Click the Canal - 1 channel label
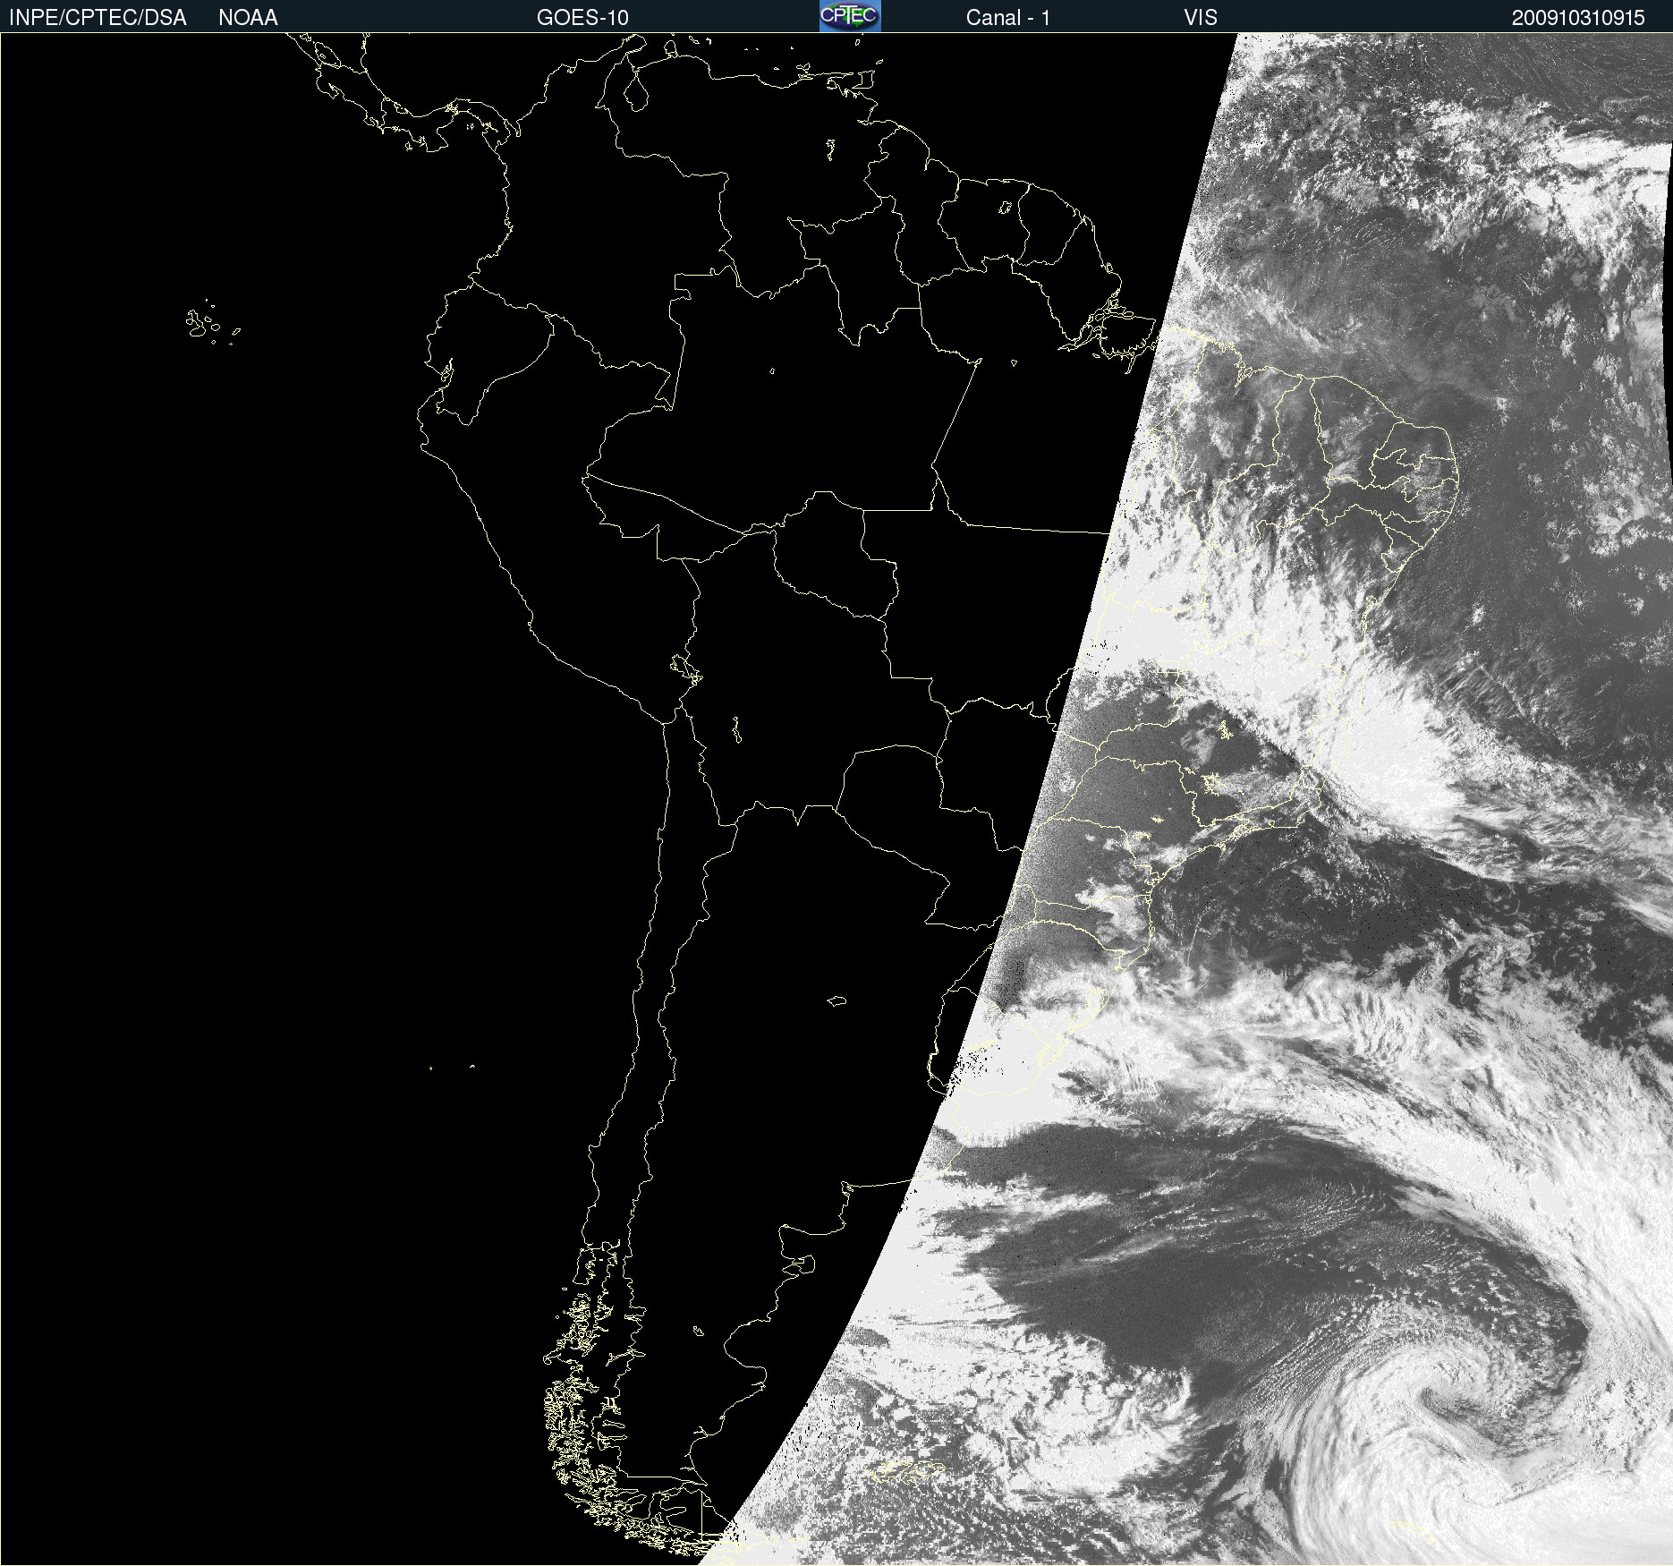1673x1566 pixels. (x=1008, y=18)
